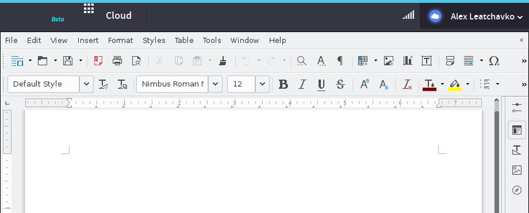Screen dimensions: 529x213
Task: Toggle Italic formatting
Action: click(302, 84)
